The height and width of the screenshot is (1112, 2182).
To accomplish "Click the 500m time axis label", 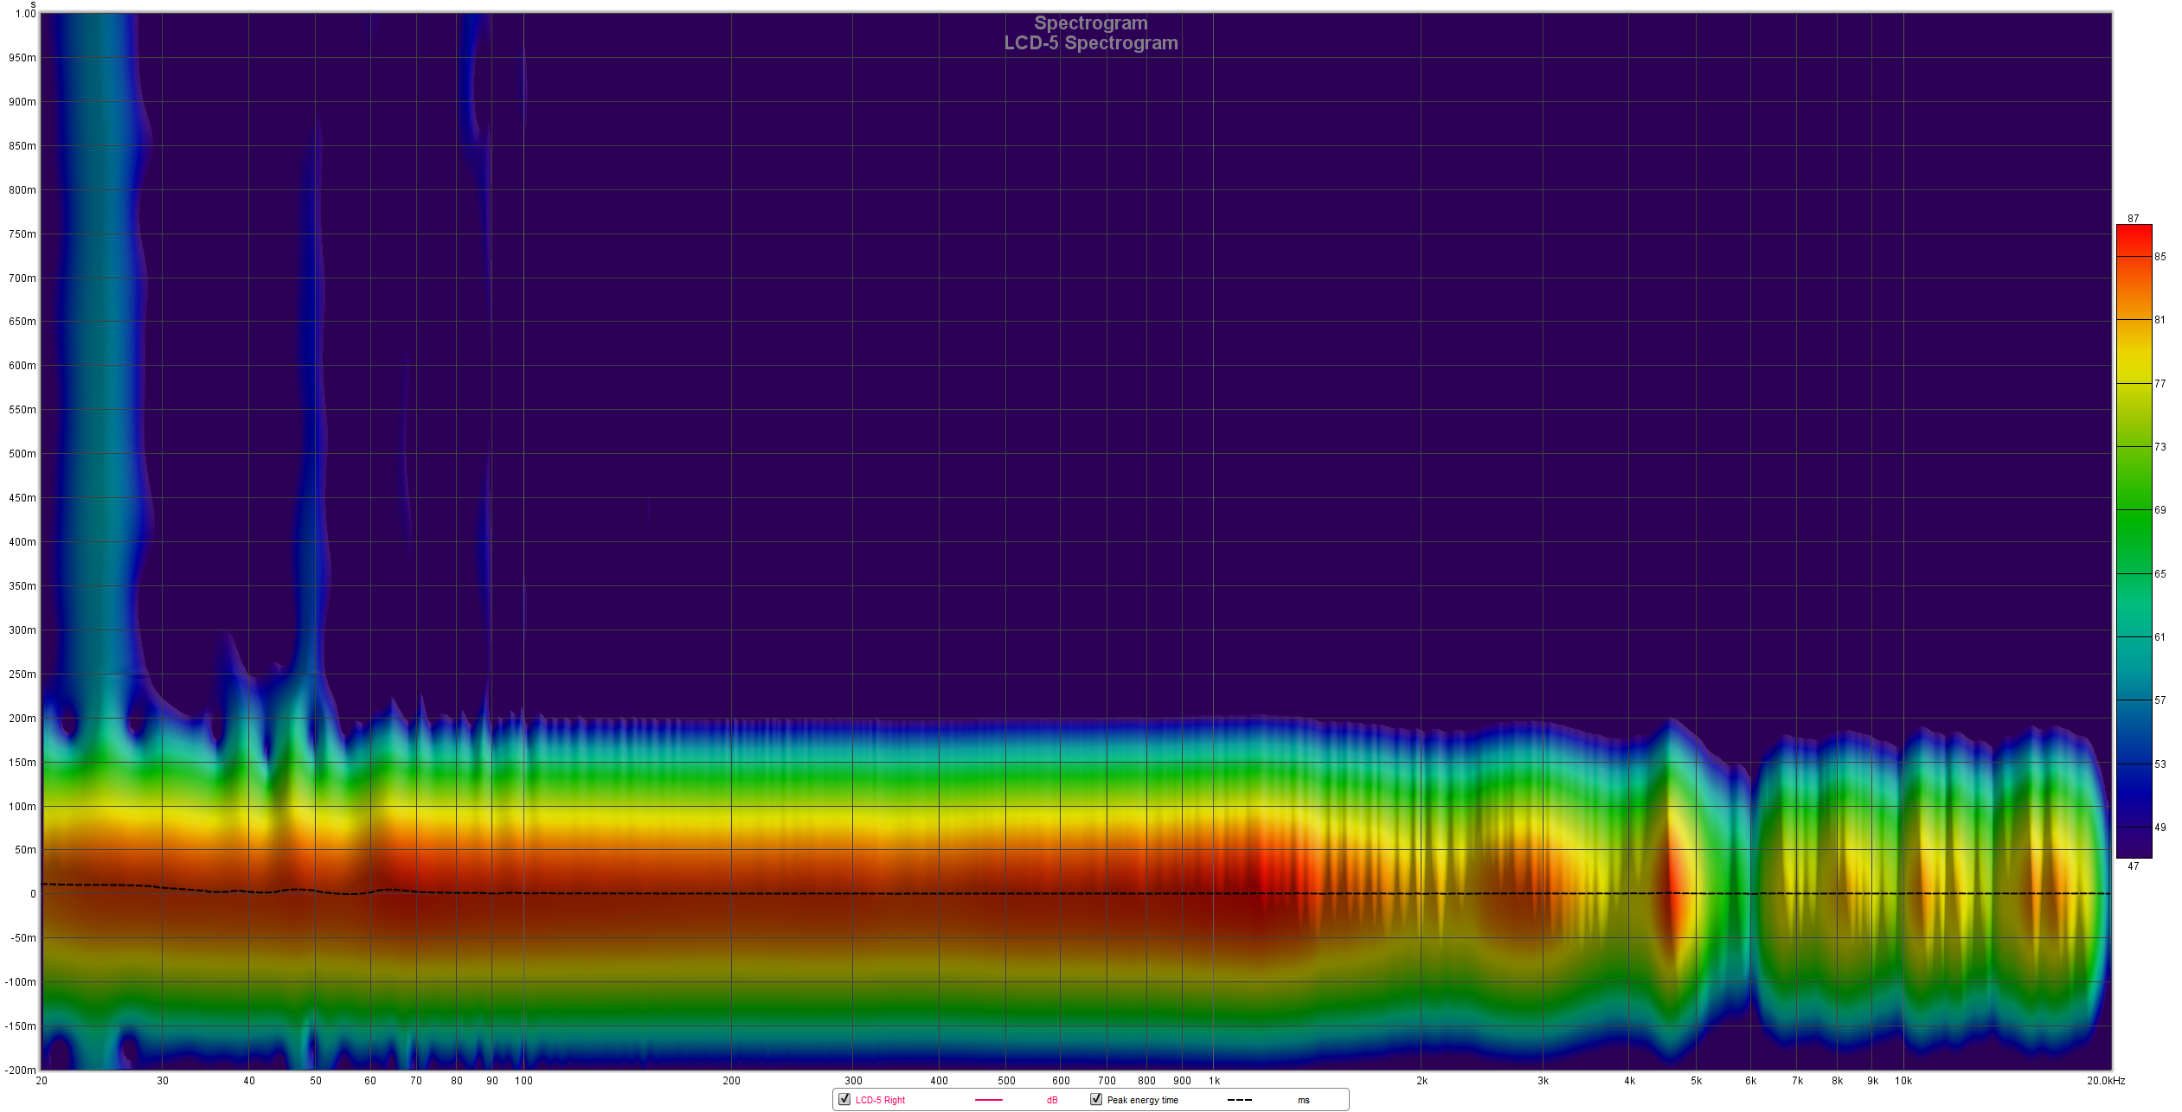I will (x=22, y=454).
